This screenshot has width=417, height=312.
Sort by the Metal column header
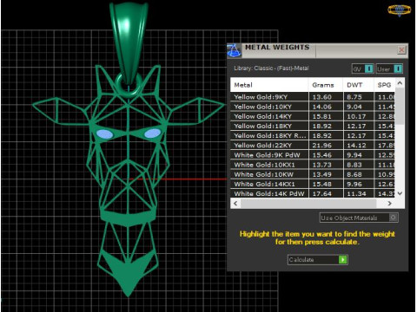(269, 85)
